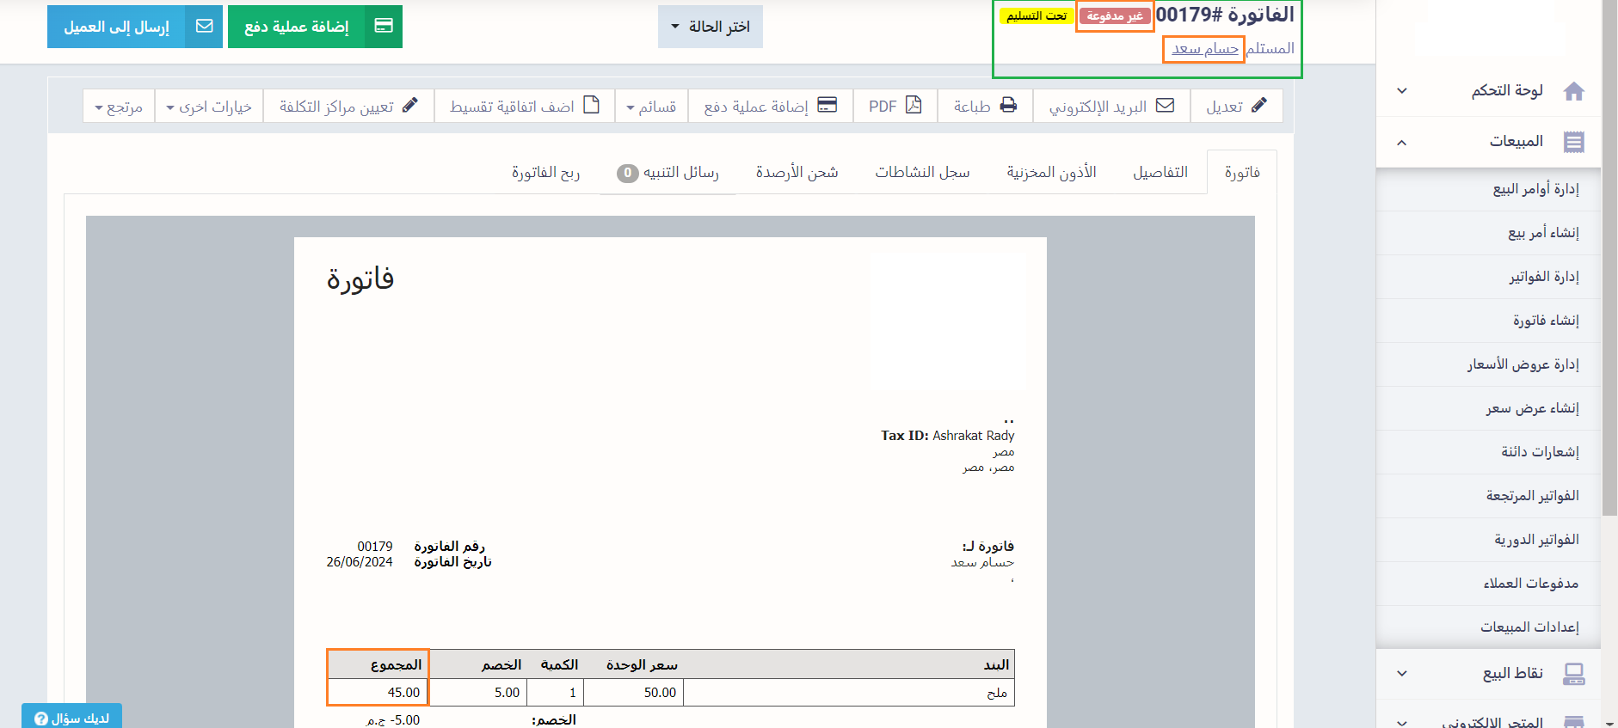The image size is (1618, 728).
Task: Open customer link حسام سعد
Action: pos(1204,49)
